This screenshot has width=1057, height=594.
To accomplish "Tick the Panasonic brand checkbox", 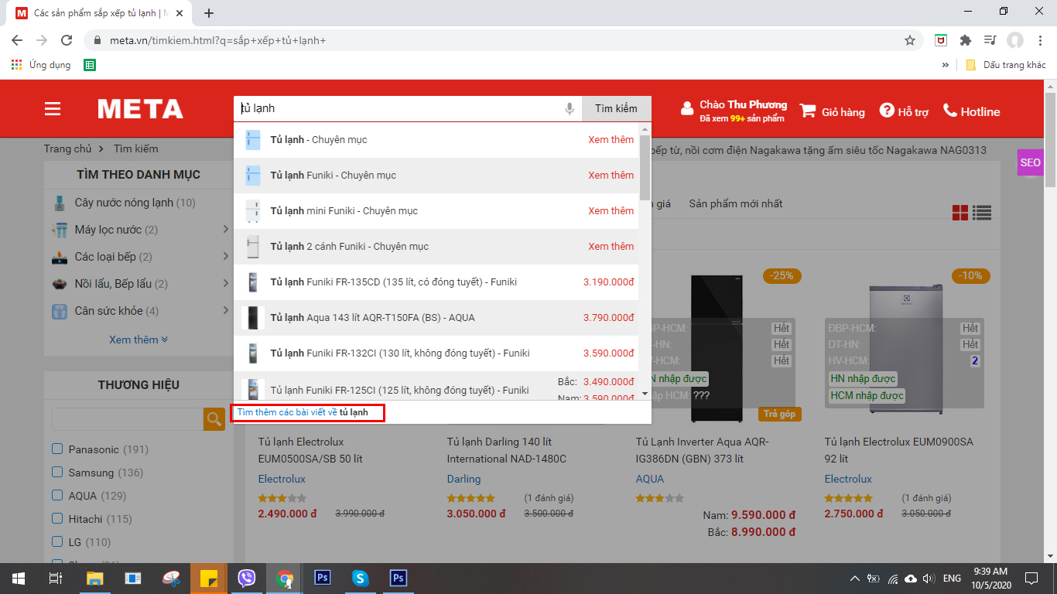I will [57, 449].
